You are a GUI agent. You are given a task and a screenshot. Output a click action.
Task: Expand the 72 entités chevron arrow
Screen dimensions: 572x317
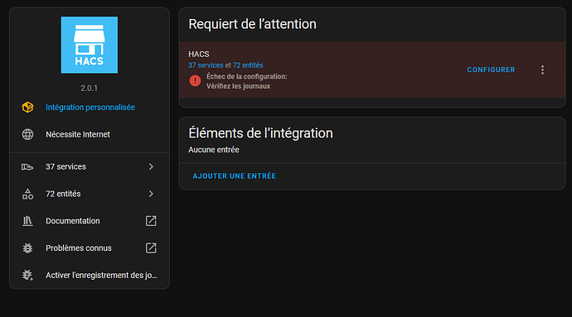(151, 194)
